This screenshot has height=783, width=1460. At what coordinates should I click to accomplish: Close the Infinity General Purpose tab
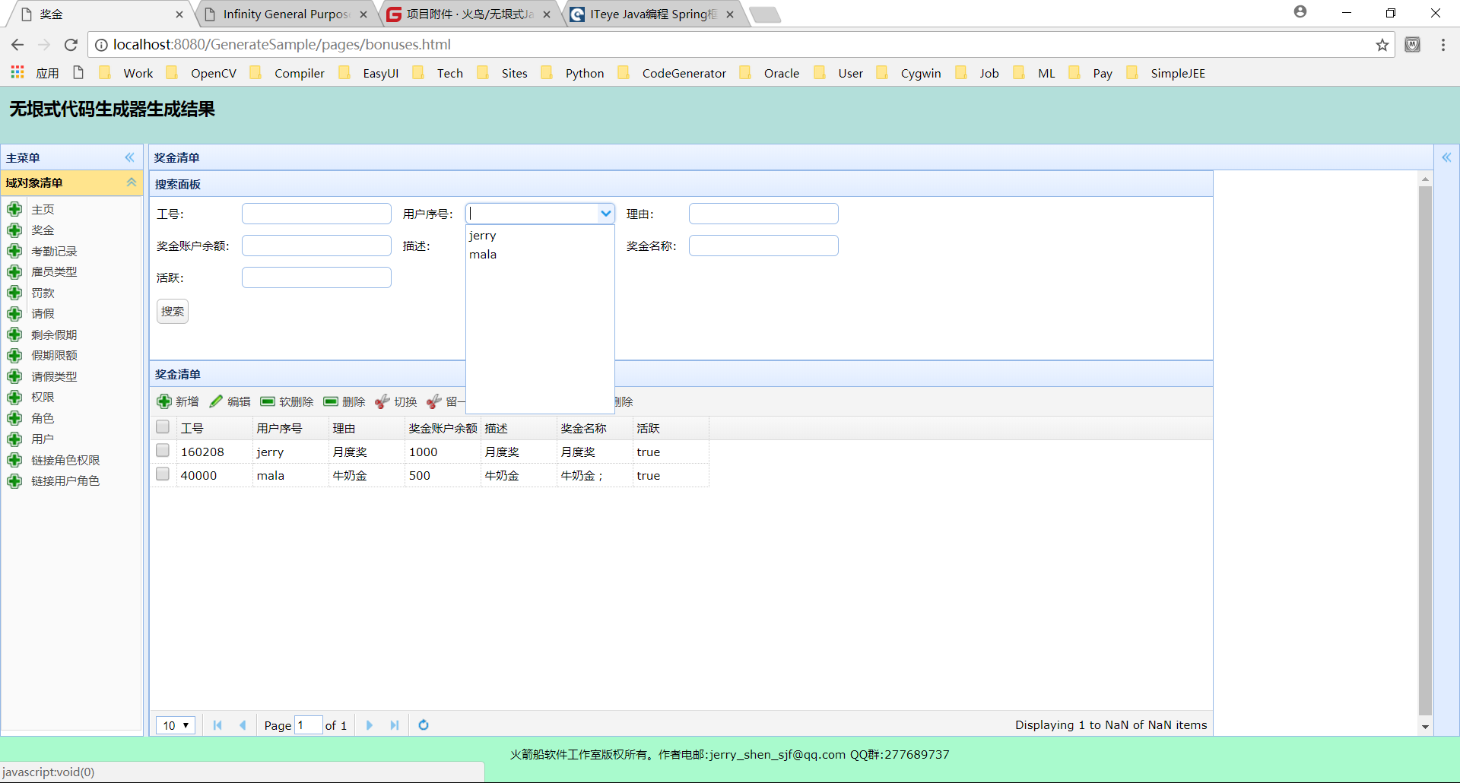pyautogui.click(x=363, y=14)
